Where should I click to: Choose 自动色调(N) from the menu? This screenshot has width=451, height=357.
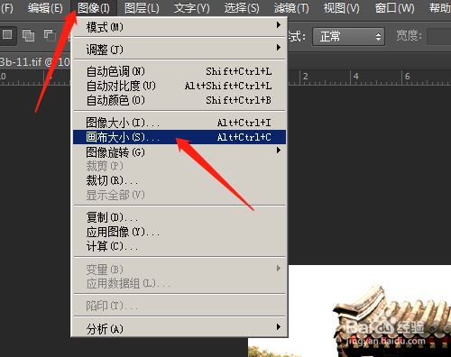click(x=179, y=71)
